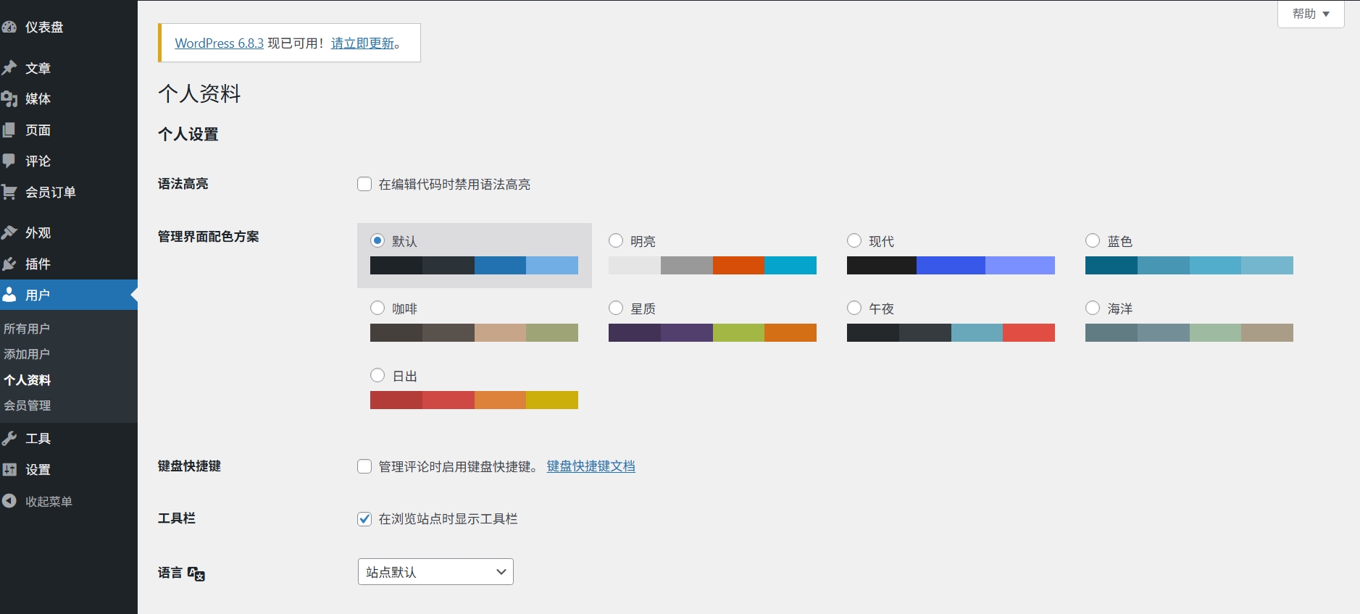Screen dimensions: 1360x614
Task: Open the 键盘快捷键文档 link
Action: click(591, 466)
